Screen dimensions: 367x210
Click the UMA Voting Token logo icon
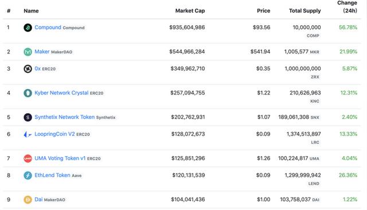(28, 158)
